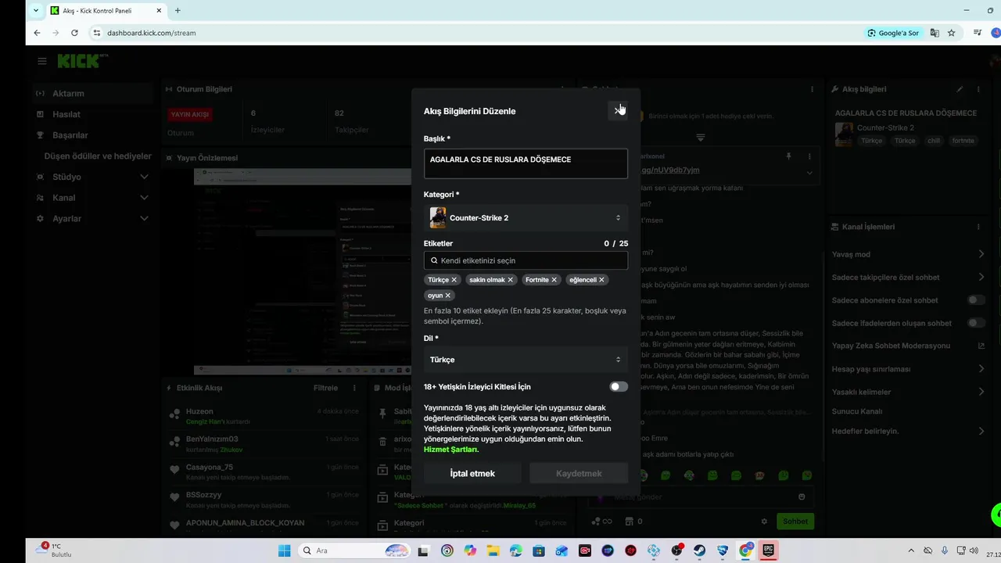Click the pin icon on pinned message
Screen dimensions: 1001x563
788,156
